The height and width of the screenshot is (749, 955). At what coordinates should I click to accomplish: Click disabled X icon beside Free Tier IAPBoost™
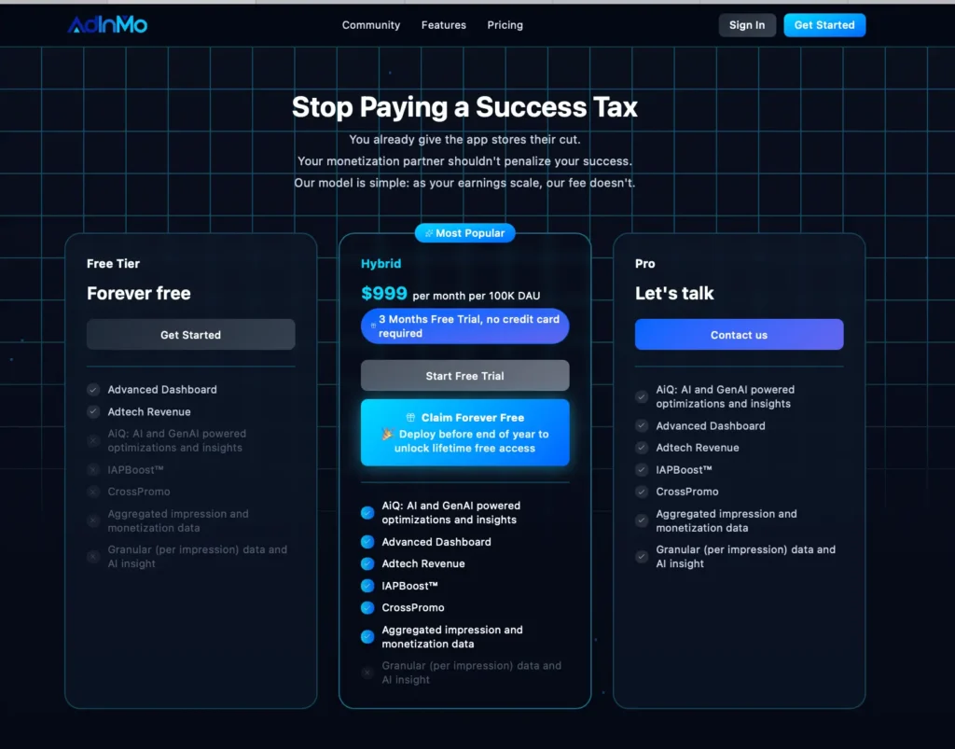tap(93, 470)
